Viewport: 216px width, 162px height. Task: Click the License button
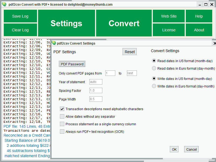click(x=169, y=30)
